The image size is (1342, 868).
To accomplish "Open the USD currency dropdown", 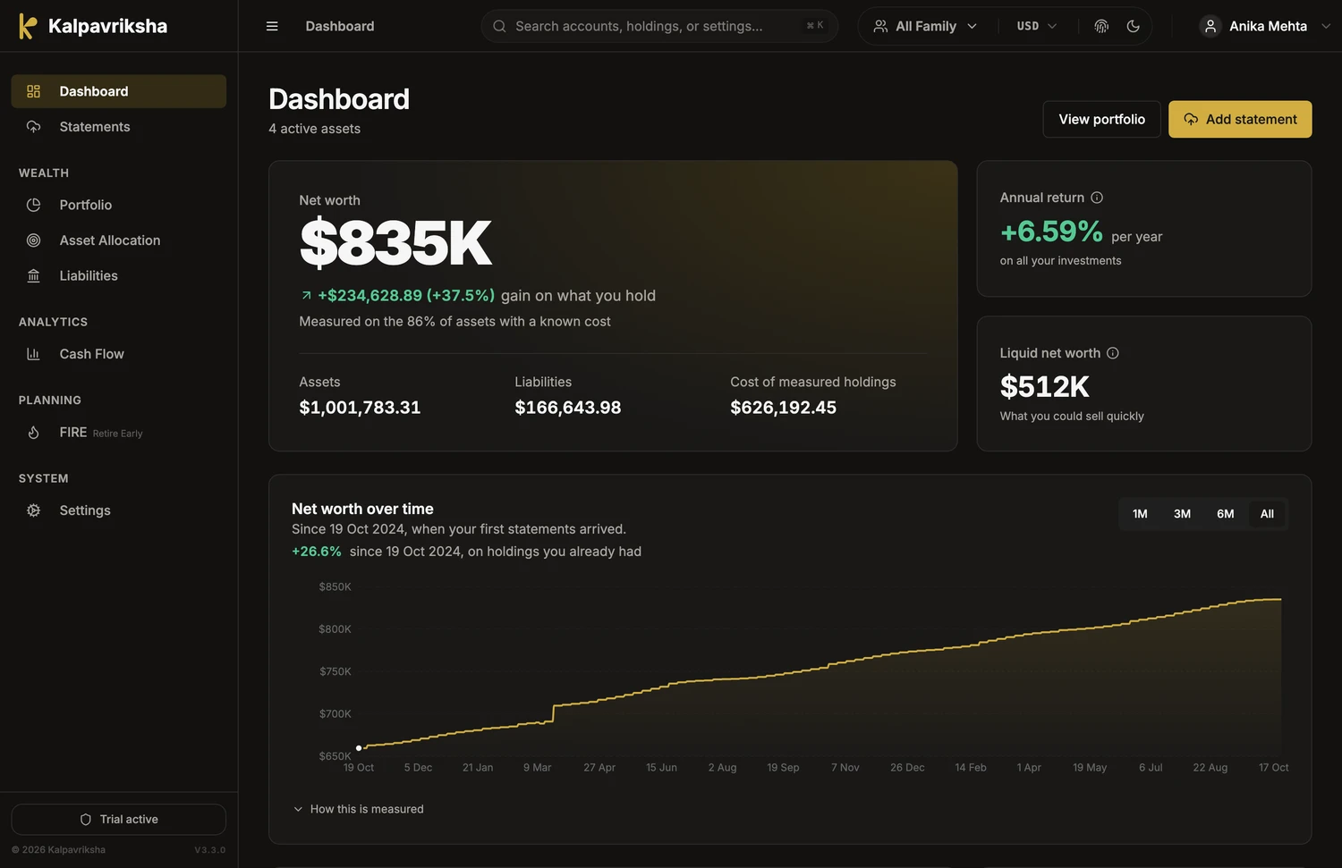I will click(x=1037, y=26).
